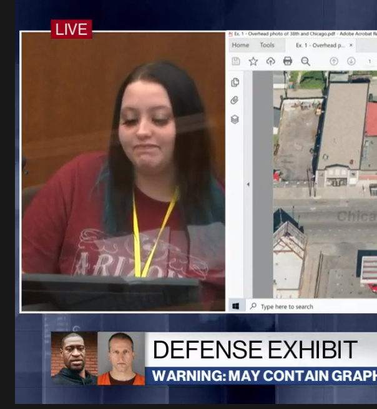The image size is (377, 409).
Task: Click the Save file icon
Action: pos(236,61)
